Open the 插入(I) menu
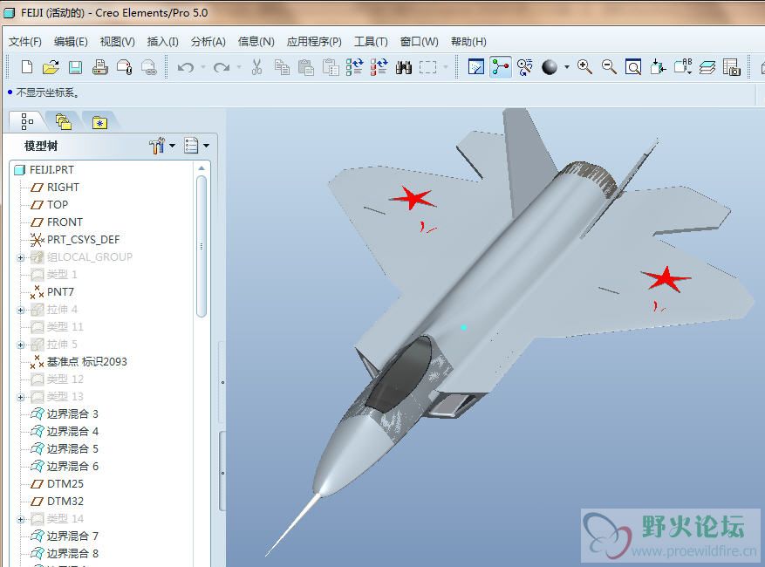 pos(162,42)
